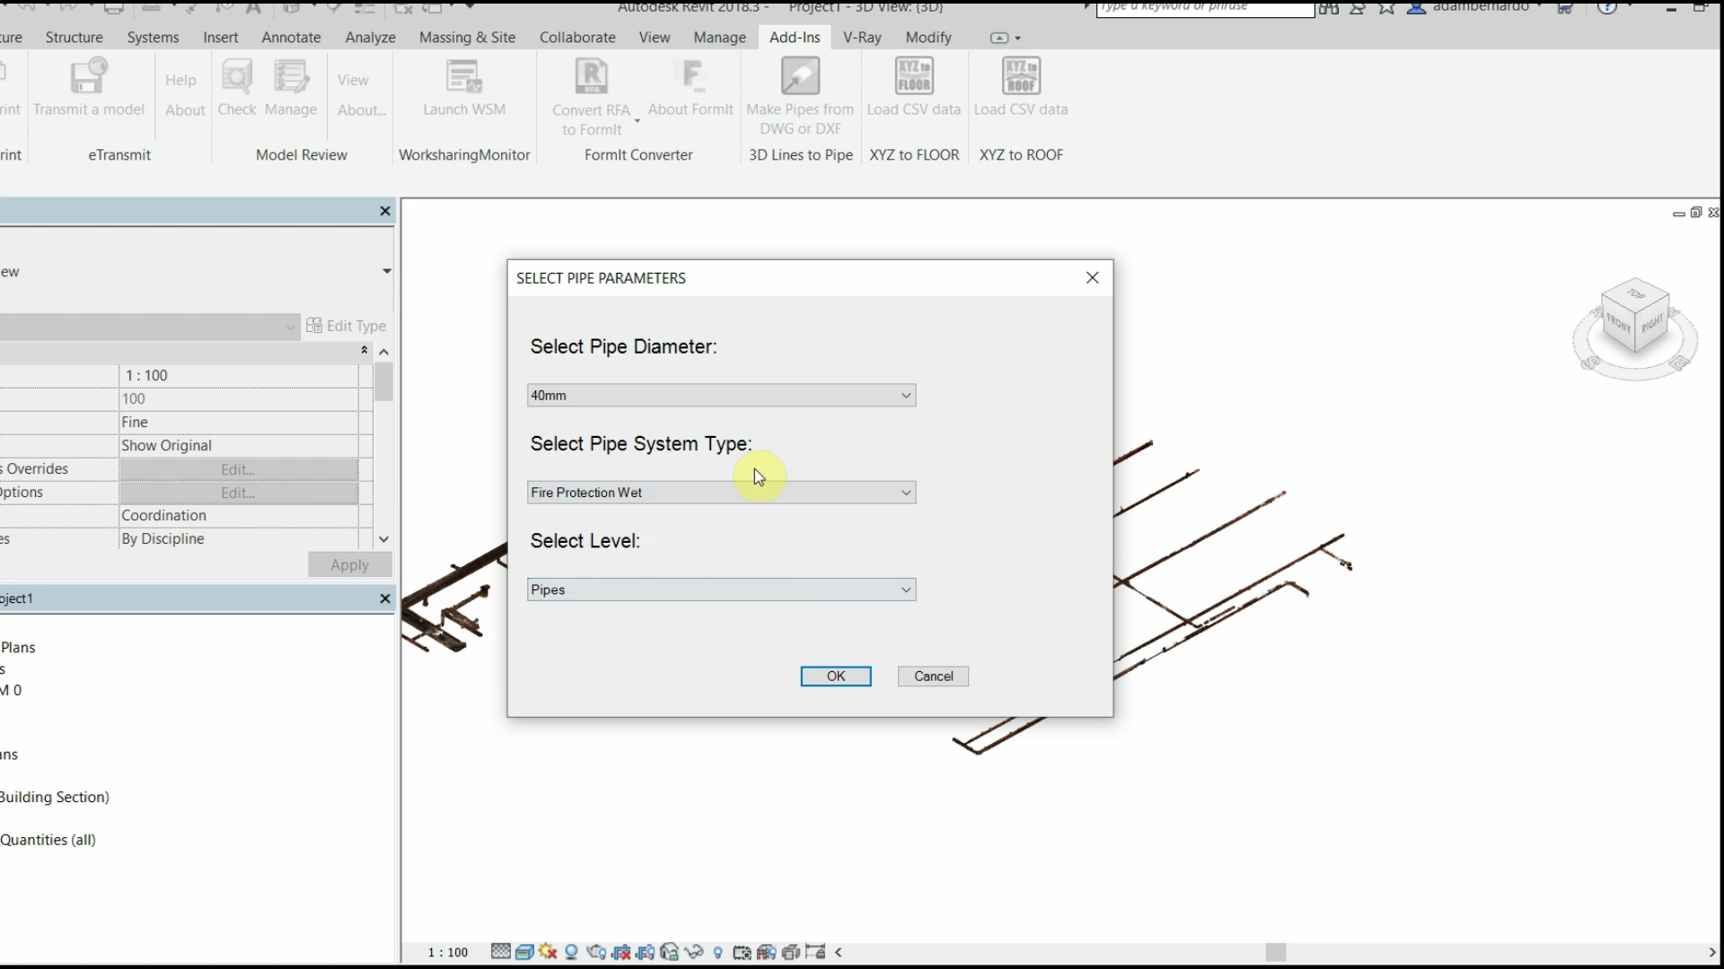The image size is (1724, 969).
Task: Click Make Pipes from DWG or DXF icon
Action: coord(800,77)
